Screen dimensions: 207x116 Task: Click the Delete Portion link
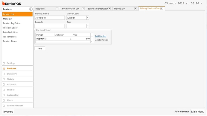pyautogui.click(x=101, y=40)
